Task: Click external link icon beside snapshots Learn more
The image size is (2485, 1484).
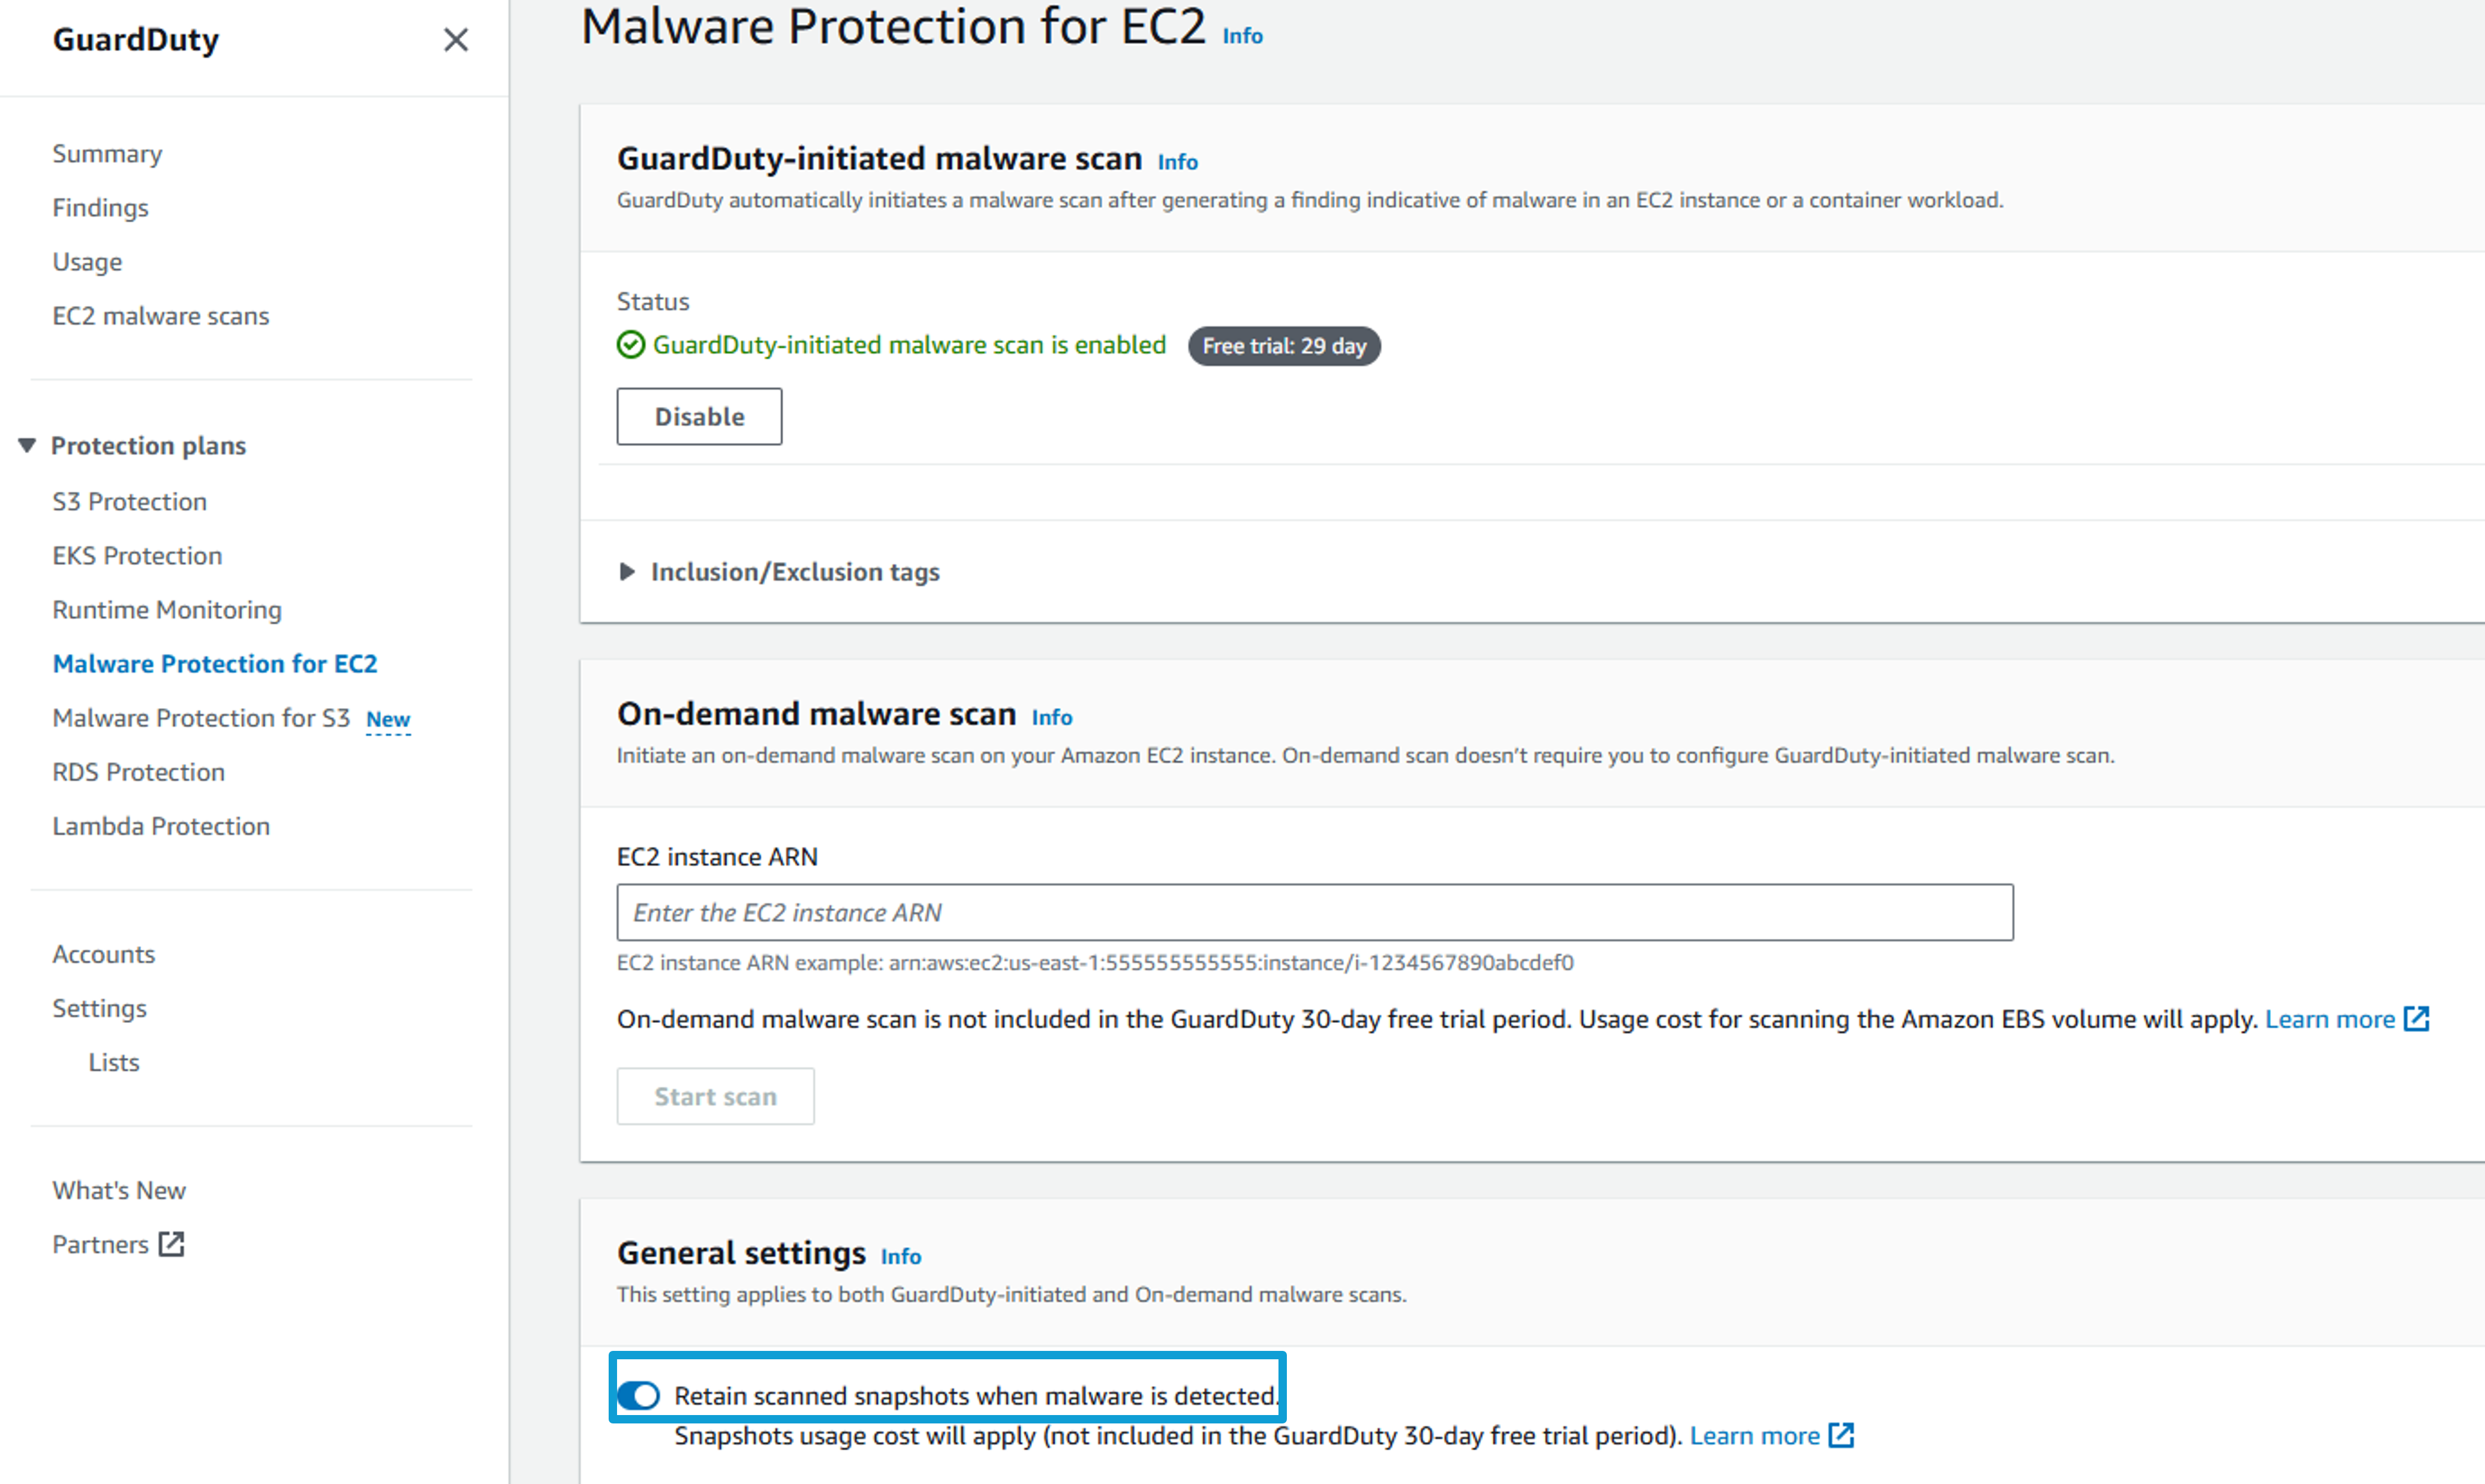Action: (x=1841, y=1436)
